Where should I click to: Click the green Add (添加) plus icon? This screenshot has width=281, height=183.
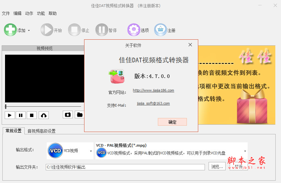point(10,30)
